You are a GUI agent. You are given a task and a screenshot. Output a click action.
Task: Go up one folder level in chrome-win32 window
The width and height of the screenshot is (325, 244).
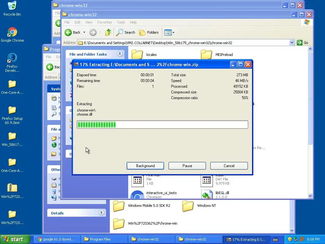point(108,32)
